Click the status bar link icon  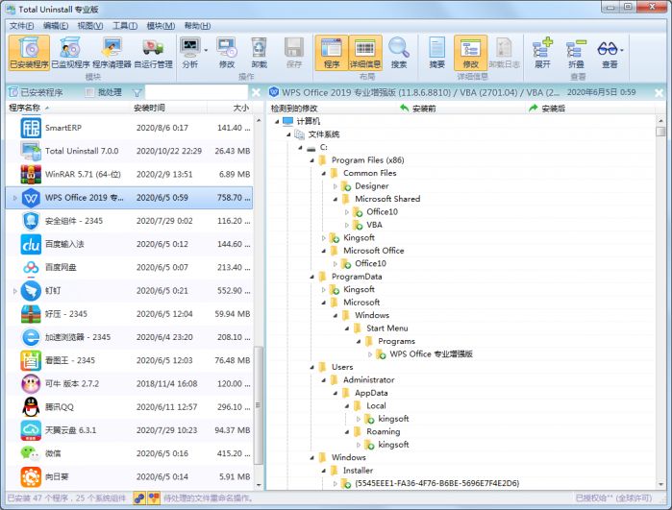[x=138, y=498]
